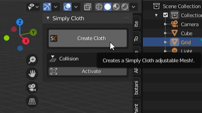The image size is (202, 113).
Task: Click the SC logo icon
Action: (54, 38)
